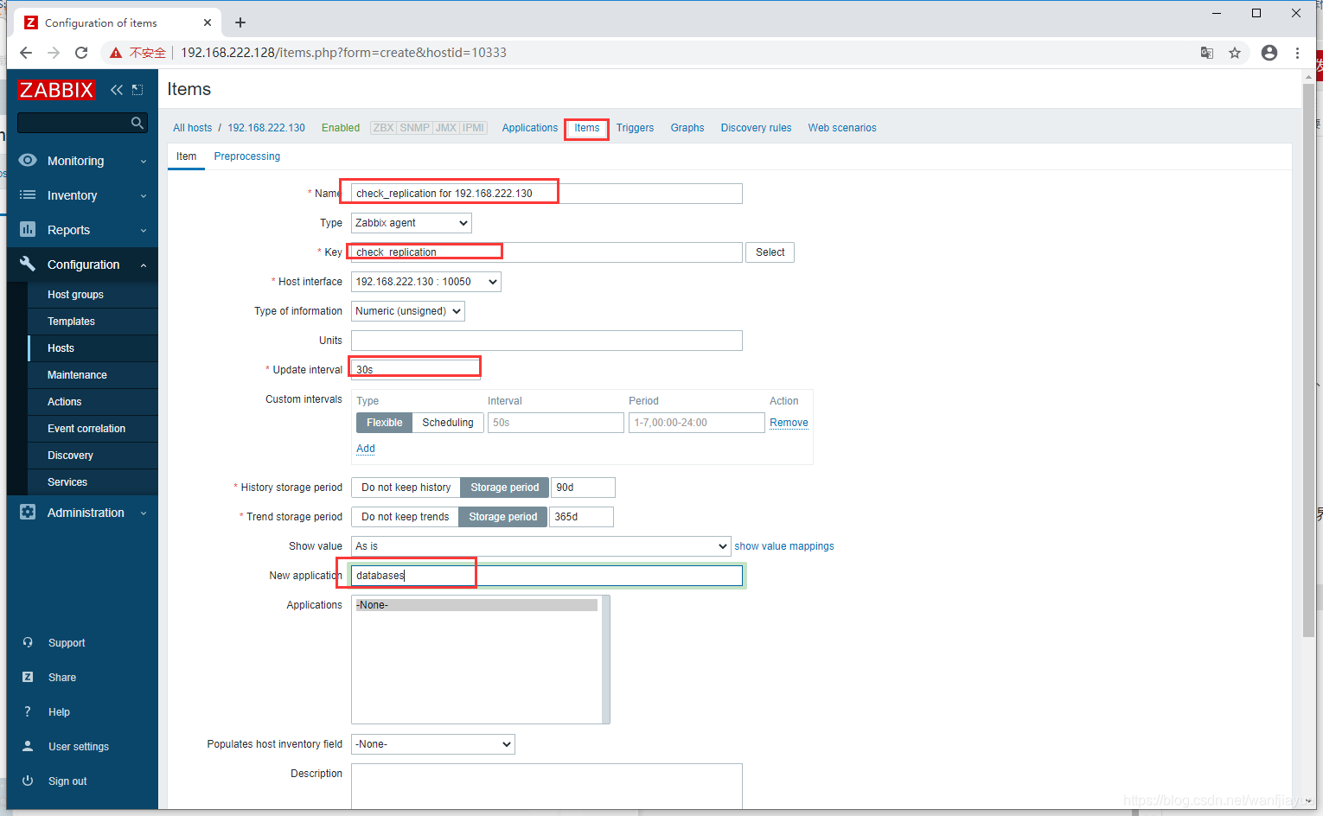Close the Configuration of items tab
1323x816 pixels.
point(208,22)
